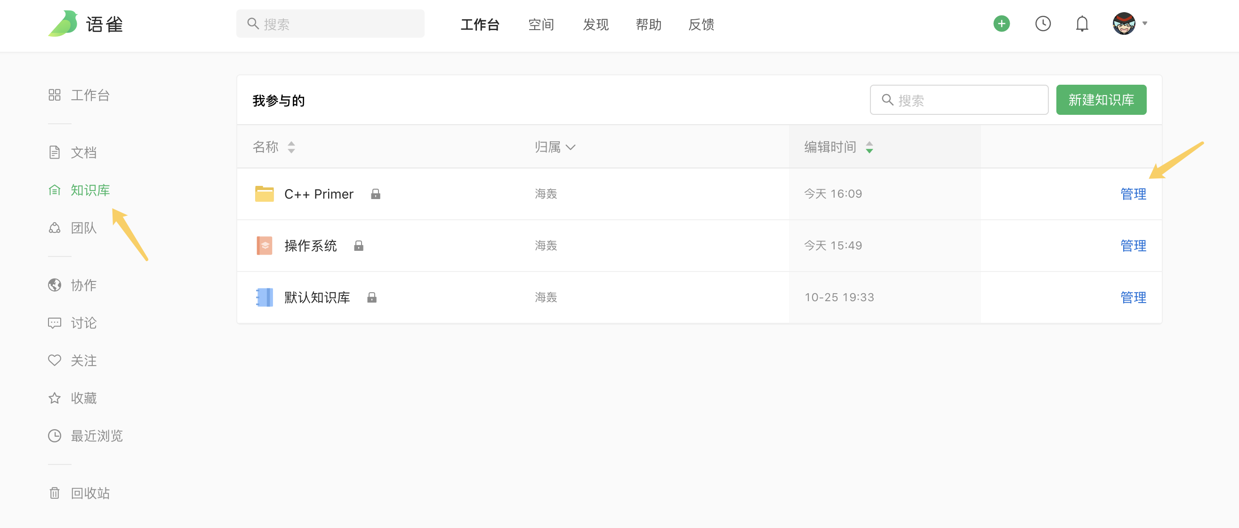Open the 发现 top navigation item
1239x528 pixels.
(595, 24)
